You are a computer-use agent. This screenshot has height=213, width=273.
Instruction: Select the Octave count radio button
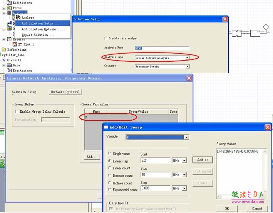click(x=109, y=183)
